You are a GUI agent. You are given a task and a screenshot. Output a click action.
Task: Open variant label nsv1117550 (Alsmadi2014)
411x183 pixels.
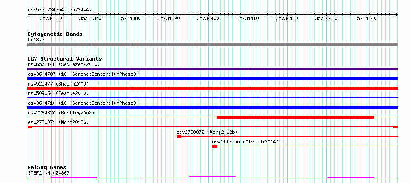[245, 142]
